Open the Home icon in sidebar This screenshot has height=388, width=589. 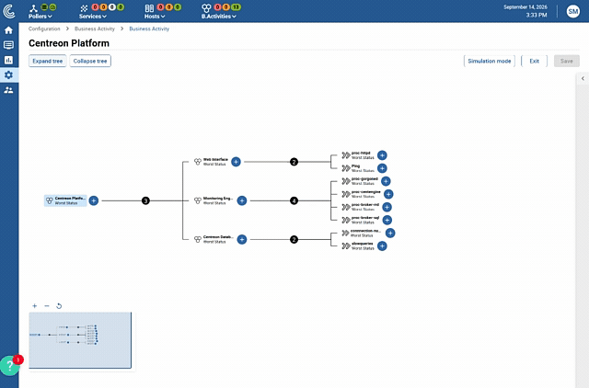(x=8, y=30)
